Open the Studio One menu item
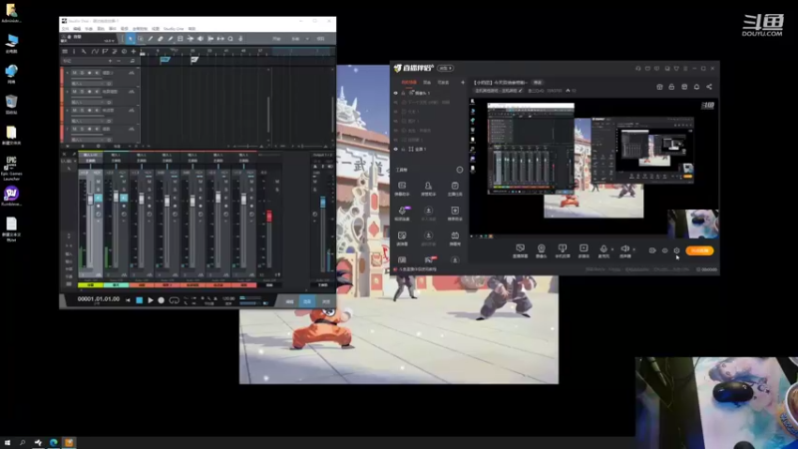This screenshot has width=798, height=449. pyautogui.click(x=174, y=29)
